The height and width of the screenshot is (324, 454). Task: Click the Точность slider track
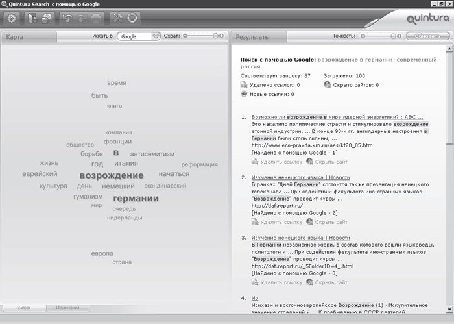[381, 36]
